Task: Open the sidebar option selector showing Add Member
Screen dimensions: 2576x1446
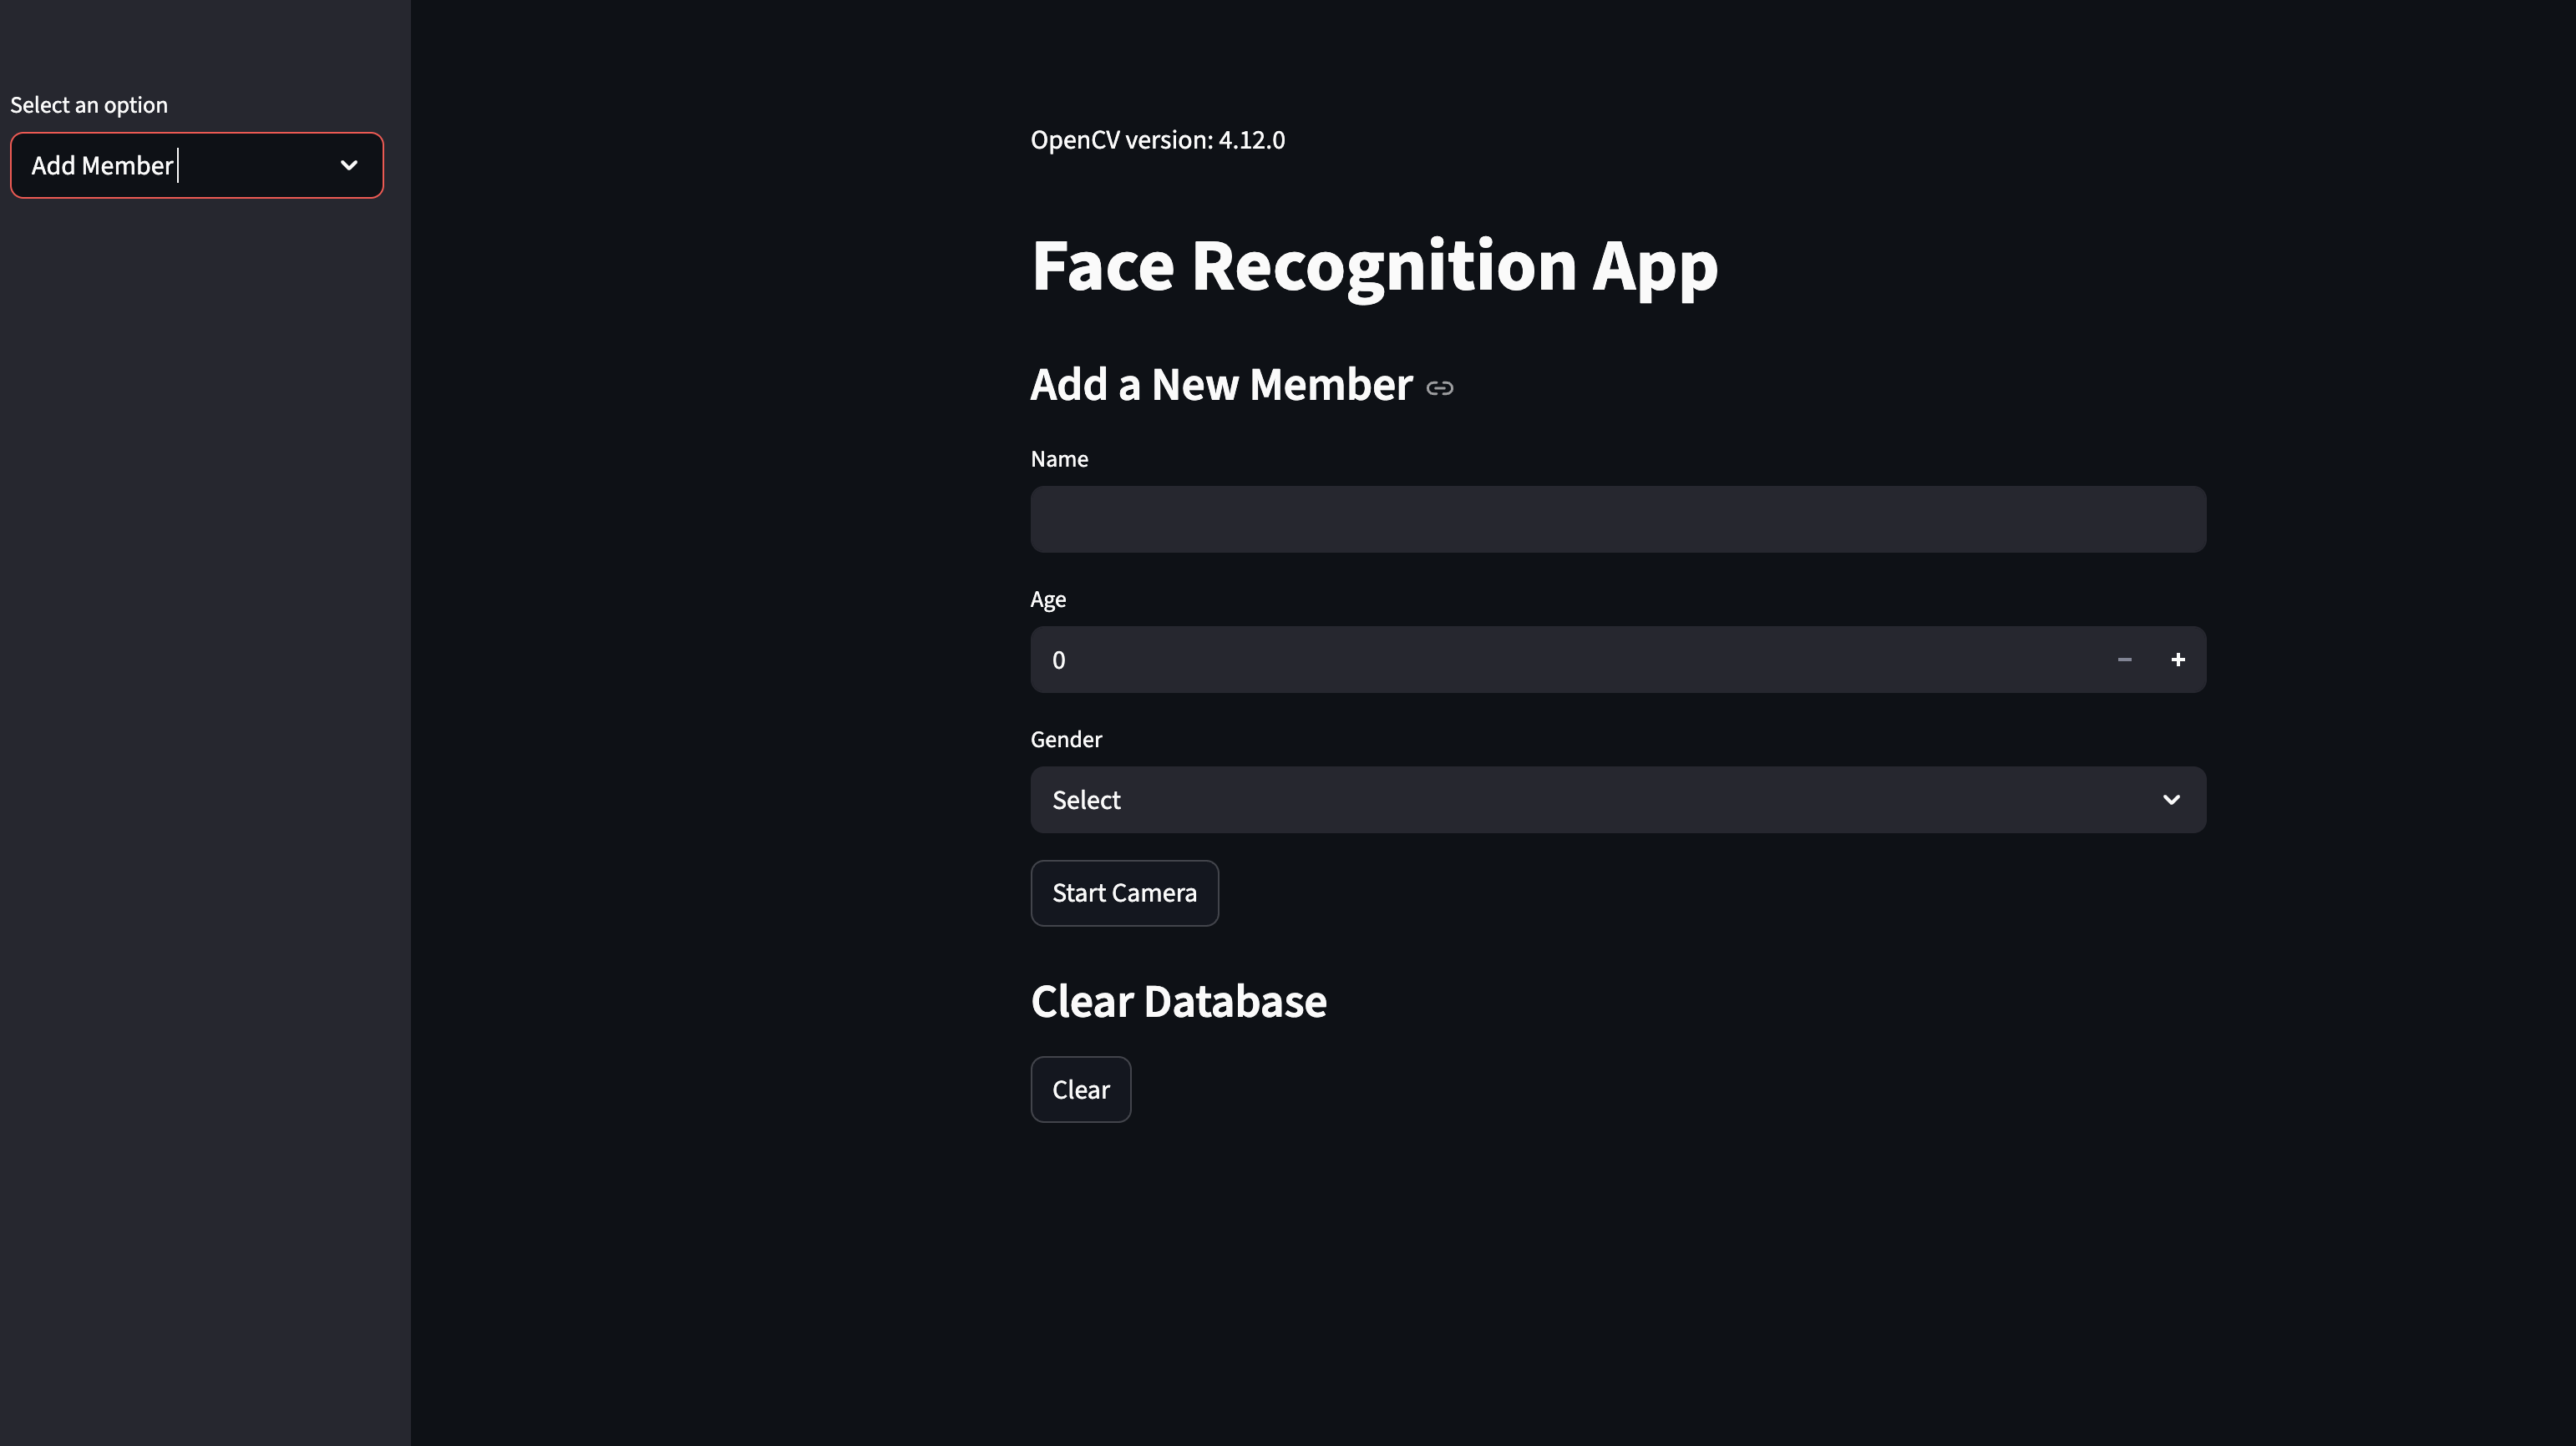Action: pos(196,164)
